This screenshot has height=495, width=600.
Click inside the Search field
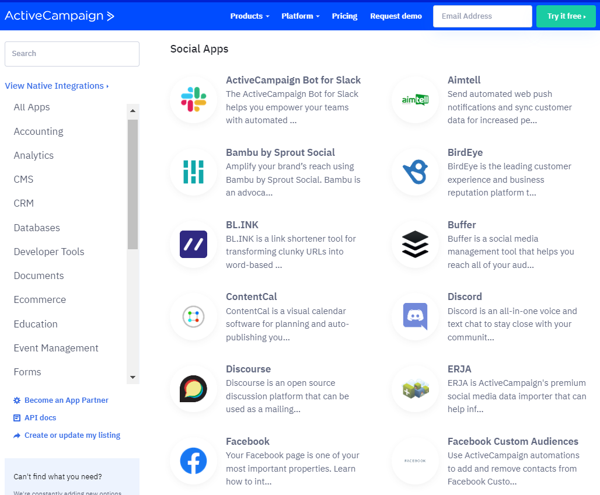(x=71, y=54)
